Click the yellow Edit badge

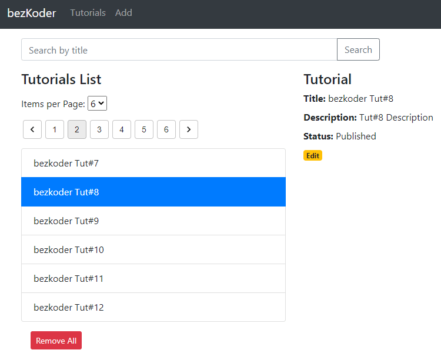(313, 156)
